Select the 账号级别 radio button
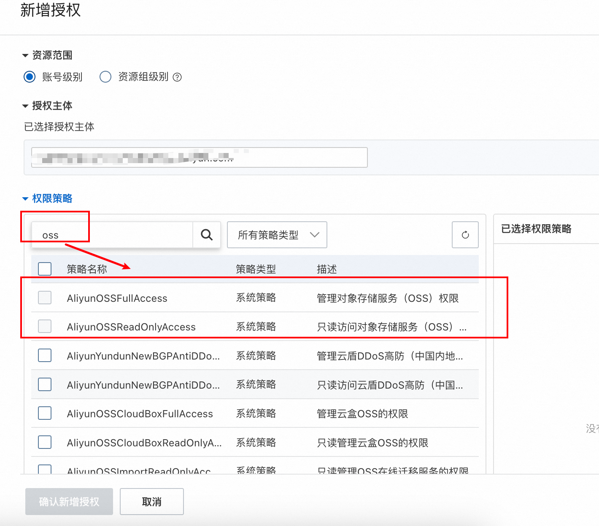 pos(30,77)
